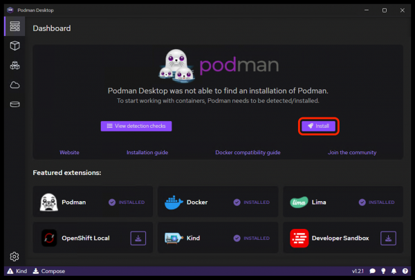Click View detection checks button
The height and width of the screenshot is (280, 415).
coord(136,127)
